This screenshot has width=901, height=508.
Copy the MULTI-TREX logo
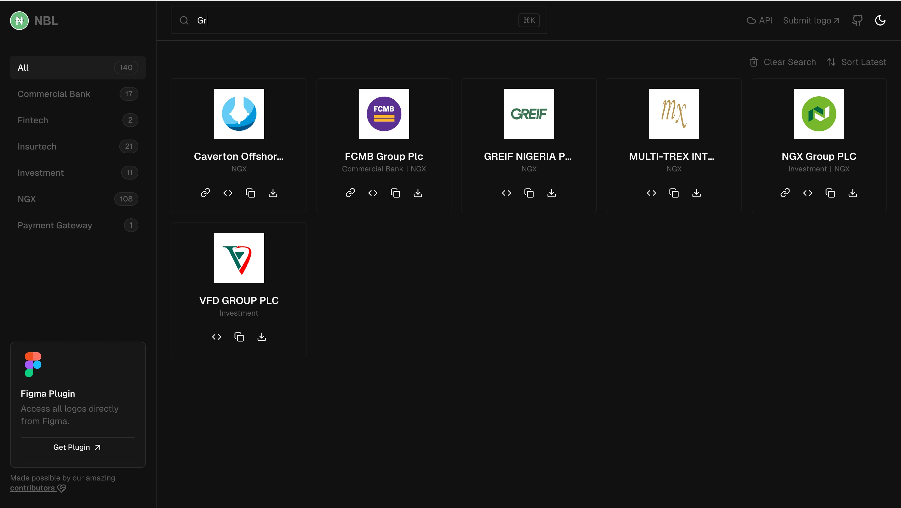pyautogui.click(x=674, y=193)
